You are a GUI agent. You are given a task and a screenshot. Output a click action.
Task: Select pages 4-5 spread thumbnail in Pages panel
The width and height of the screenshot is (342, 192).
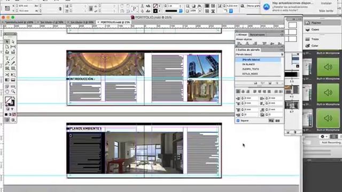pos(292,90)
